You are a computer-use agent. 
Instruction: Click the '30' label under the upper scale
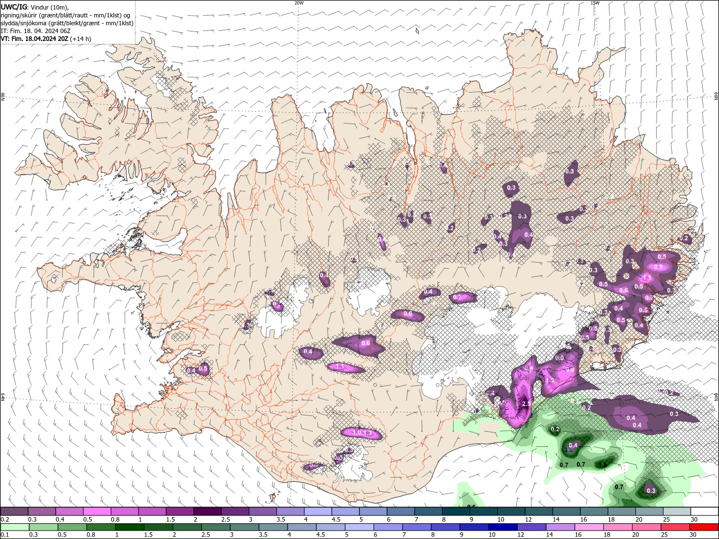[x=694, y=520]
